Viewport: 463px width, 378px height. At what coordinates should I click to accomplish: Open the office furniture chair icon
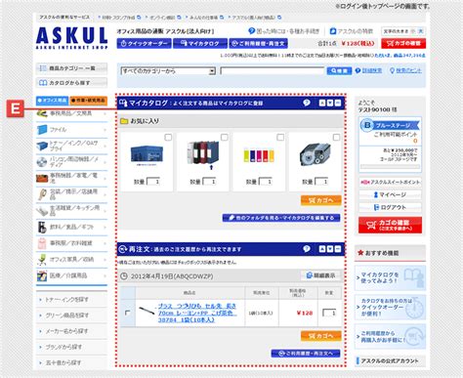42,260
